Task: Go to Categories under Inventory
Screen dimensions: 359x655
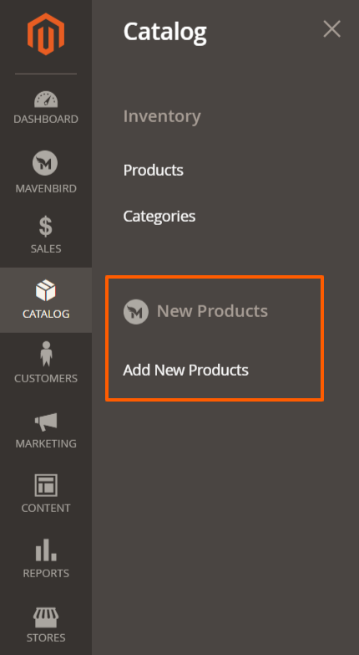Action: tap(159, 217)
